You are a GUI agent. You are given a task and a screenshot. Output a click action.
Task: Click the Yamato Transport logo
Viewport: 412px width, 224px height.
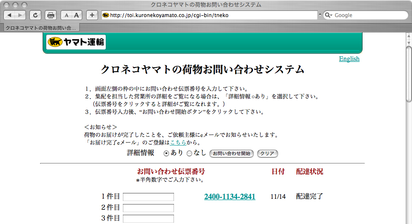pyautogui.click(x=76, y=42)
